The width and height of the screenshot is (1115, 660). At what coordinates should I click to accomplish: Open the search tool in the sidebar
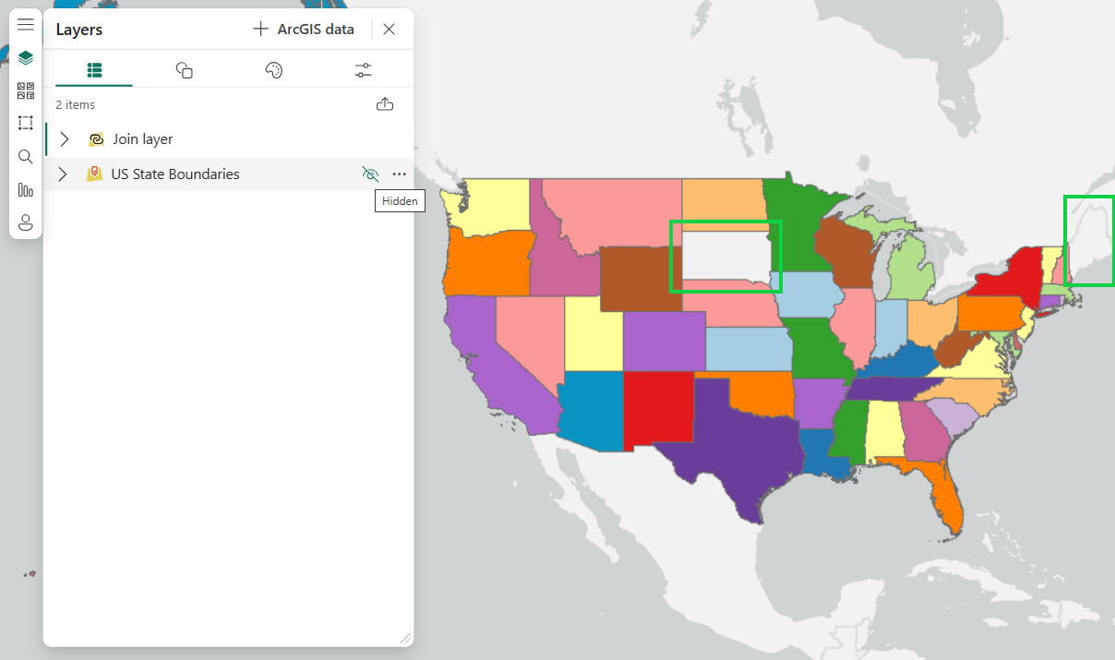tap(25, 156)
